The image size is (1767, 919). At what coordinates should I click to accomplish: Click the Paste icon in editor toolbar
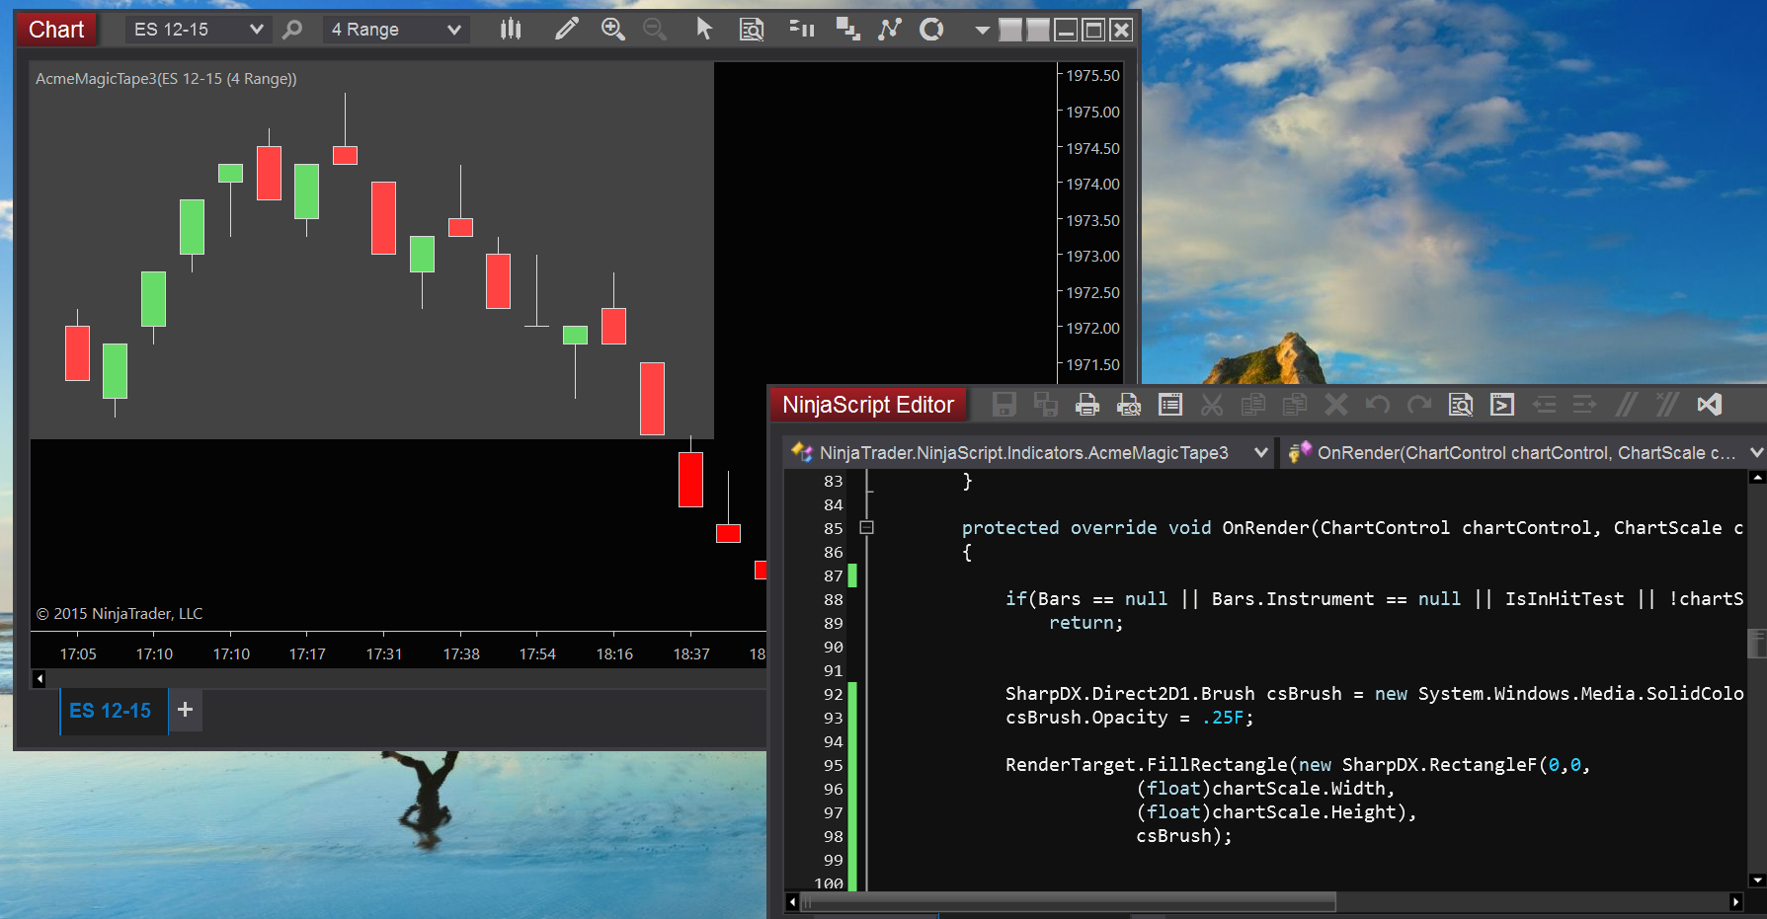1295,405
